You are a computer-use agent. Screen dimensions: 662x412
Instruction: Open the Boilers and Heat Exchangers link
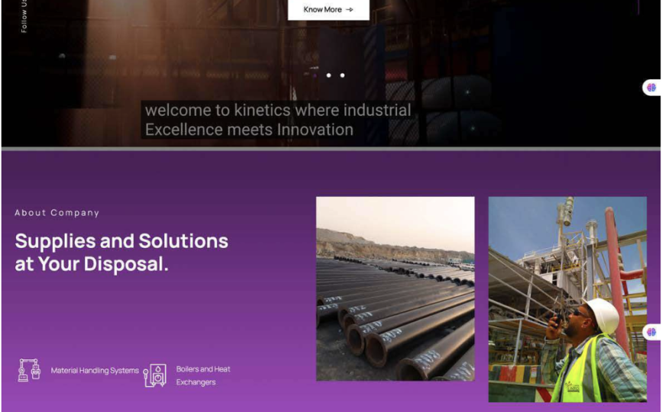pyautogui.click(x=203, y=375)
